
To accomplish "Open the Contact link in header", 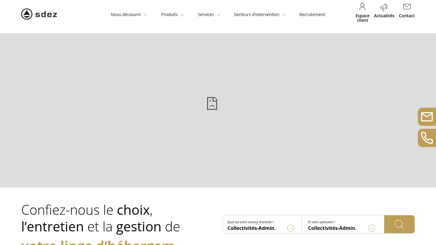I will click(x=407, y=16).
